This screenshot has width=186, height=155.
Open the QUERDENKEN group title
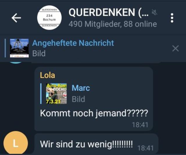tap(108, 12)
